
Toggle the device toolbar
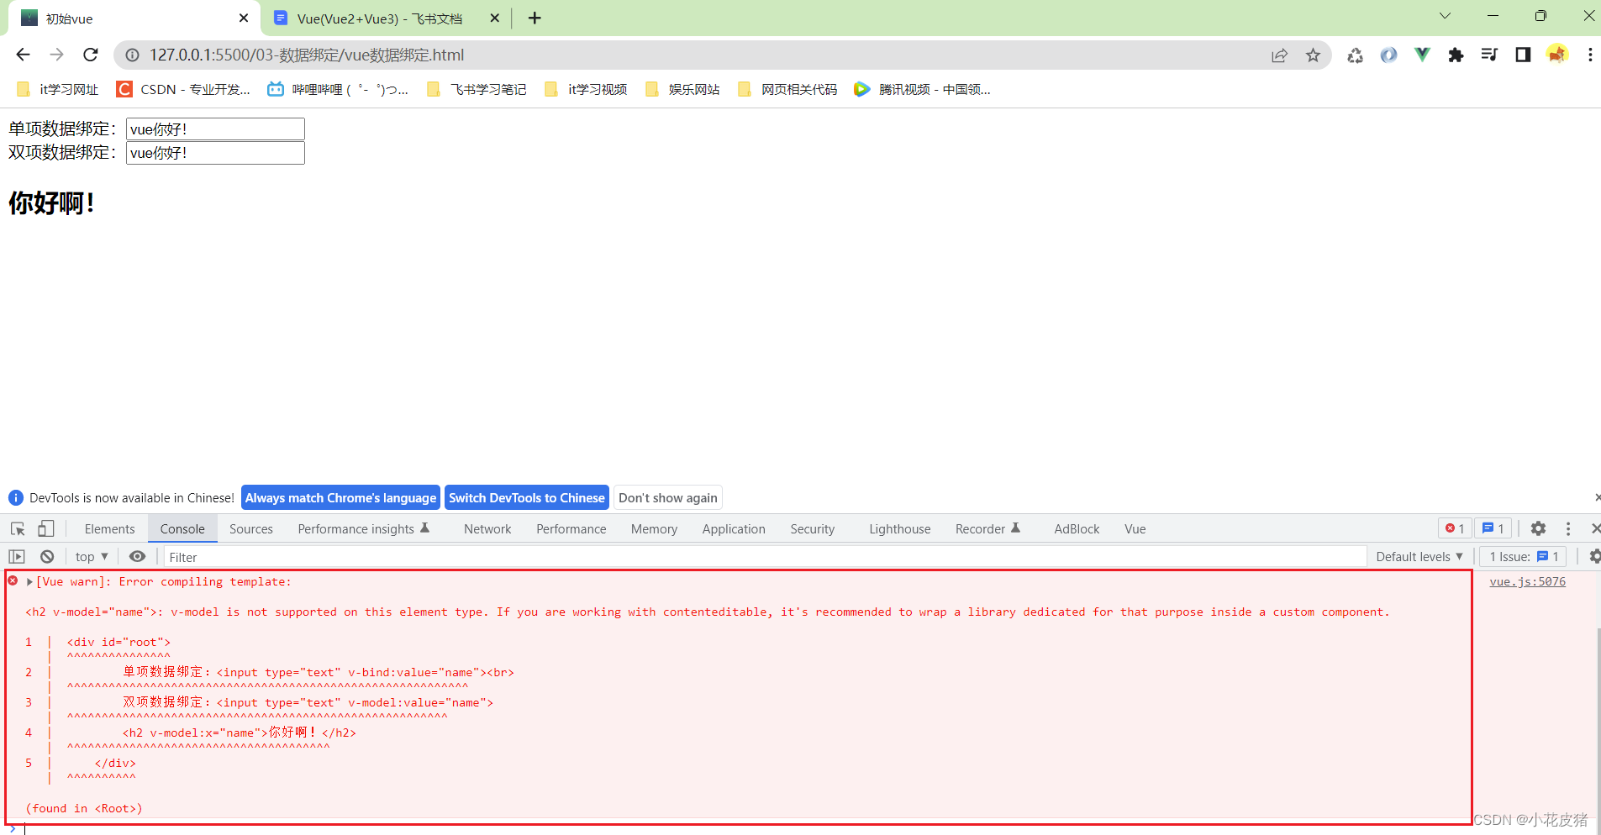tap(46, 528)
